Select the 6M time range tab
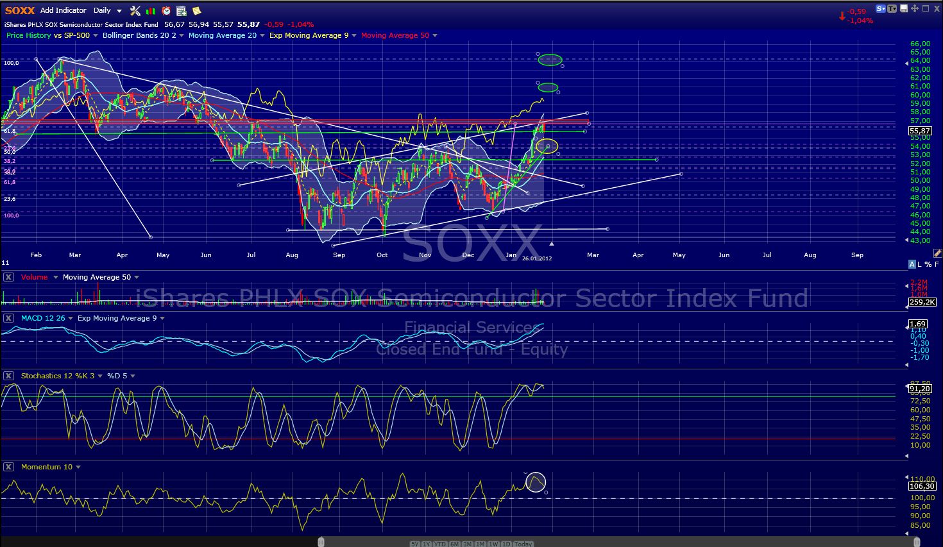The image size is (943, 547). point(454,544)
